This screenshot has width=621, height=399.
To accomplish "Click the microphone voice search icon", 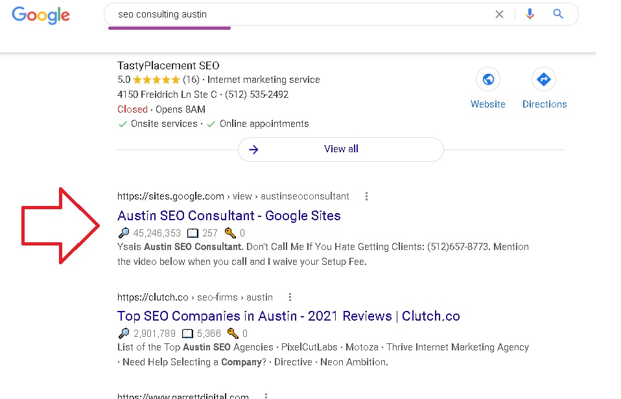I will (530, 14).
